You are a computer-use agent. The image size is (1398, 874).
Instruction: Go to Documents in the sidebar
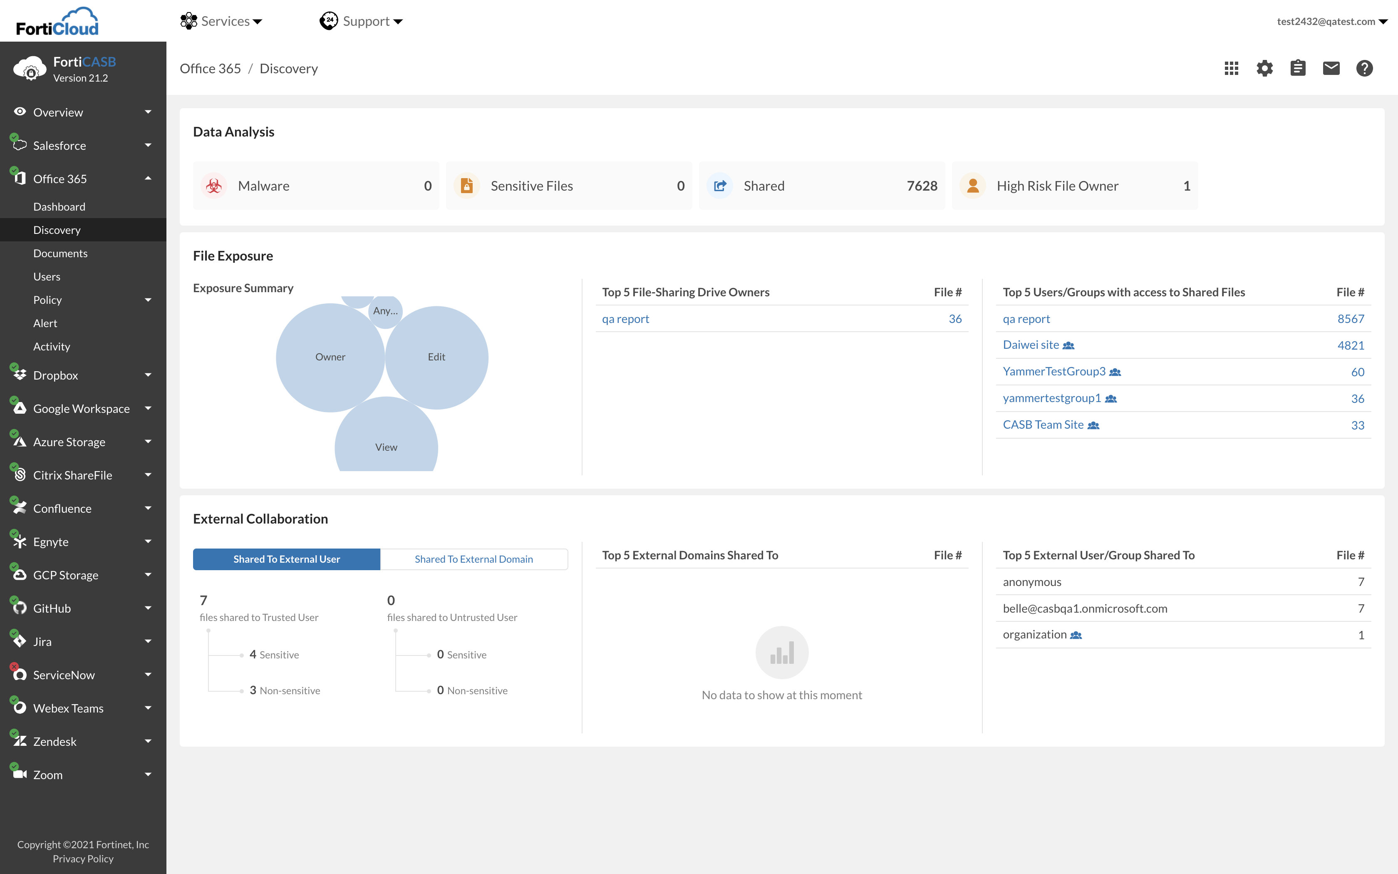click(x=61, y=253)
